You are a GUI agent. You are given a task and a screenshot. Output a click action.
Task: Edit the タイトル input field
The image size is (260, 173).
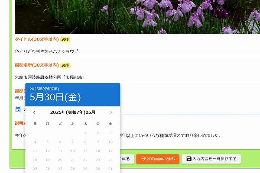(x=137, y=51)
